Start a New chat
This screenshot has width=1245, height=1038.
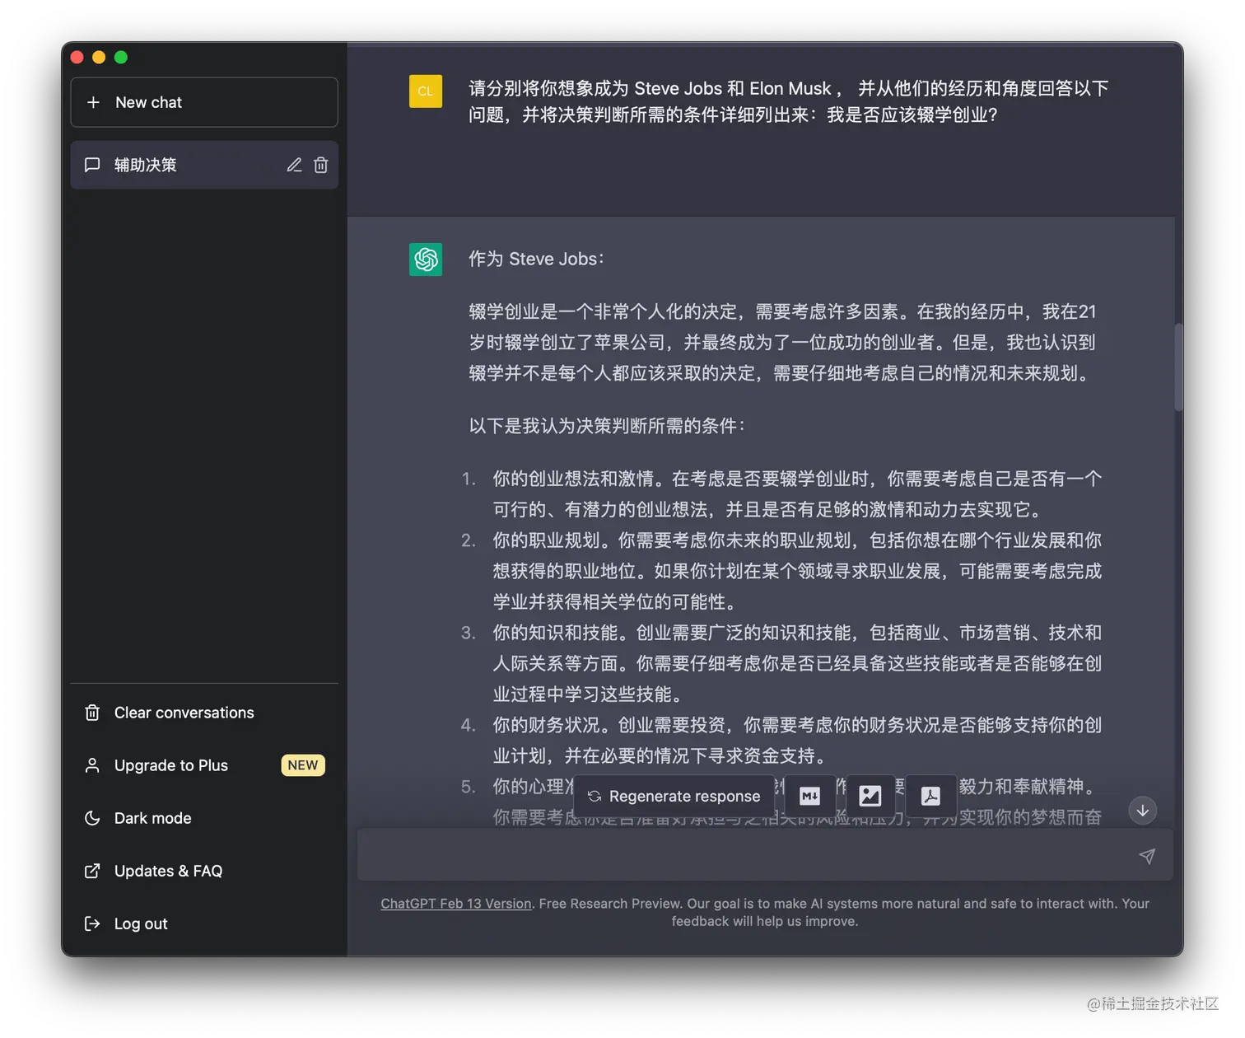204,102
